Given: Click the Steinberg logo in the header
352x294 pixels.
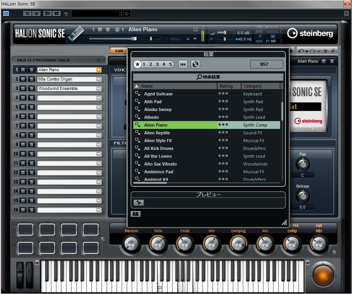Looking at the screenshot, I should 310,33.
